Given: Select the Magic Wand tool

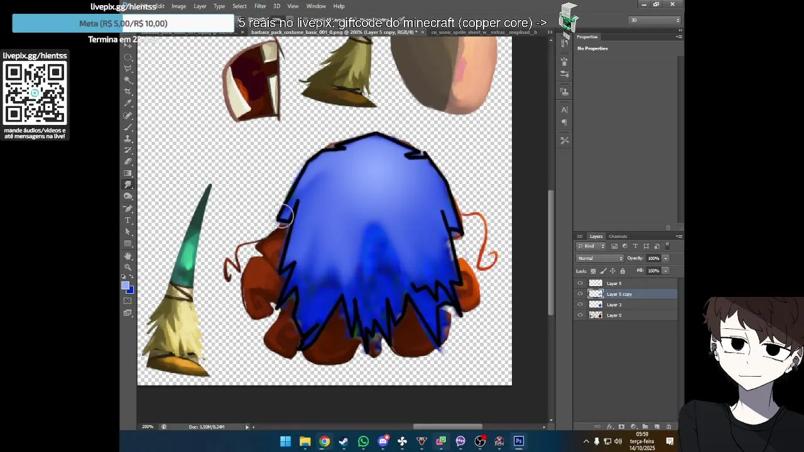Looking at the screenshot, I should (128, 80).
